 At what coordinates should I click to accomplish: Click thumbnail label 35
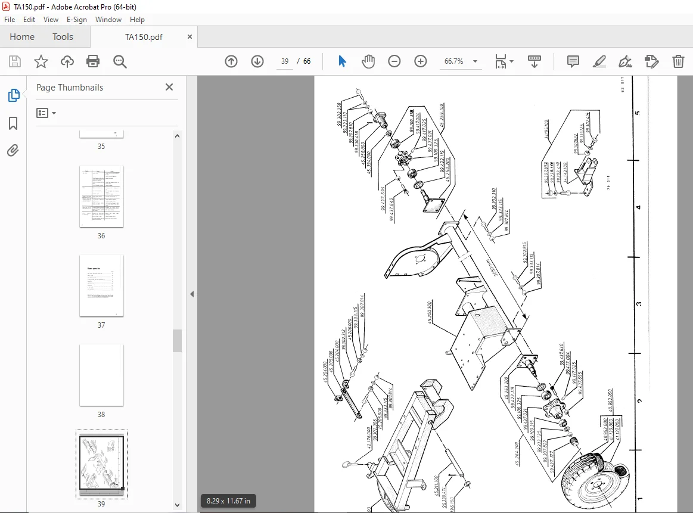coord(101,146)
